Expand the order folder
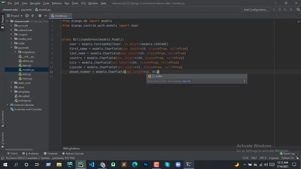The image size is (301, 169). coord(11,43)
